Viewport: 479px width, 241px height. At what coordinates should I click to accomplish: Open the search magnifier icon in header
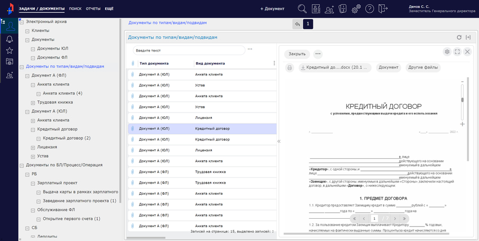302,8
